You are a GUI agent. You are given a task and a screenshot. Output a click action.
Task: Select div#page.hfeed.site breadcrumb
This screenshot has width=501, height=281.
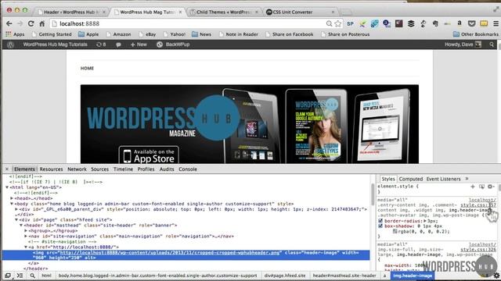point(285,276)
